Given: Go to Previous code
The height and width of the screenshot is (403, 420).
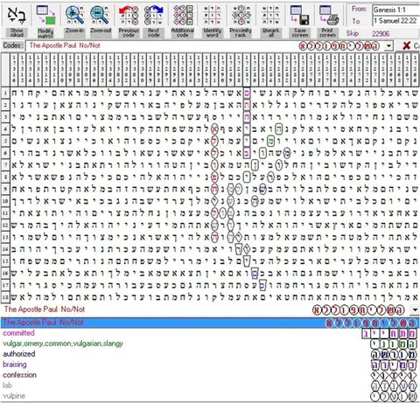Looking at the screenshot, I should [129, 15].
